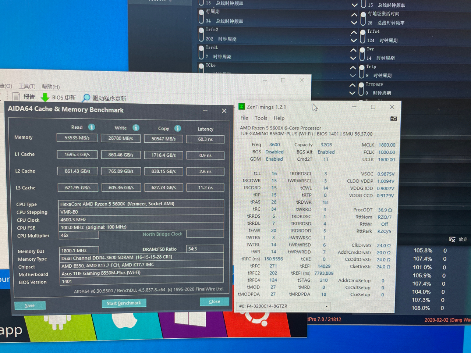Click the Close button in AIDA64 benchmark

215,301
